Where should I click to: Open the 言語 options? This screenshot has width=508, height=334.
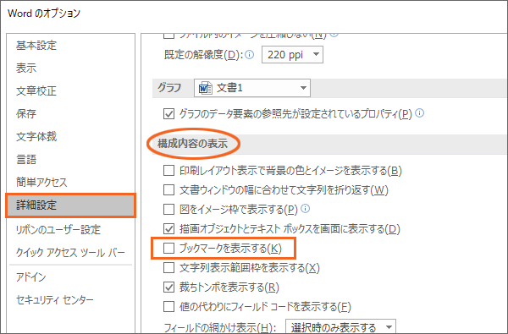coord(26,159)
